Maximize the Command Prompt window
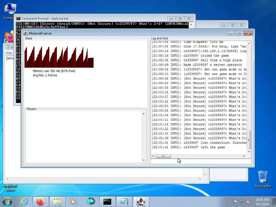 [180, 19]
